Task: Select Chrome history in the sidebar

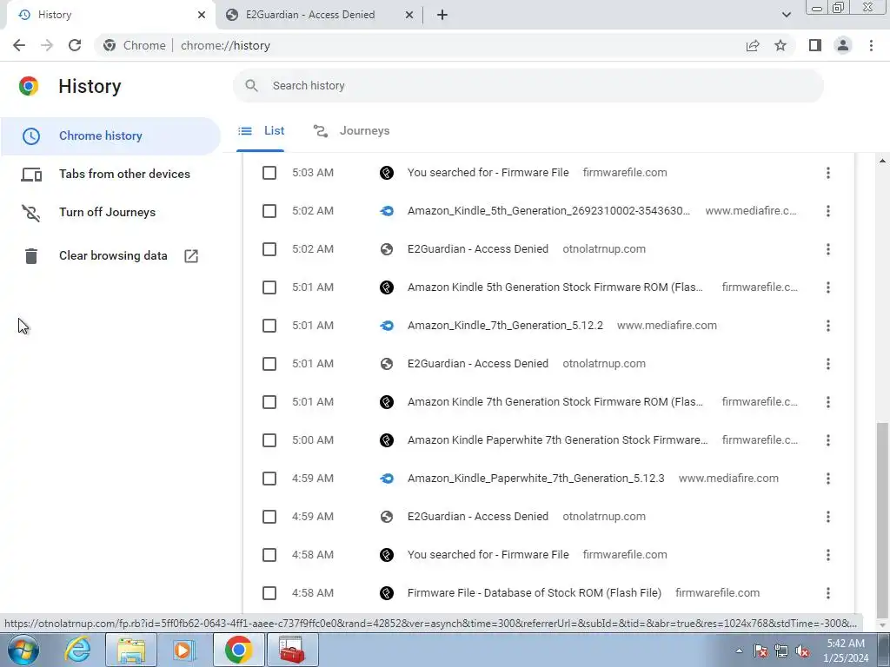Action: (x=110, y=136)
